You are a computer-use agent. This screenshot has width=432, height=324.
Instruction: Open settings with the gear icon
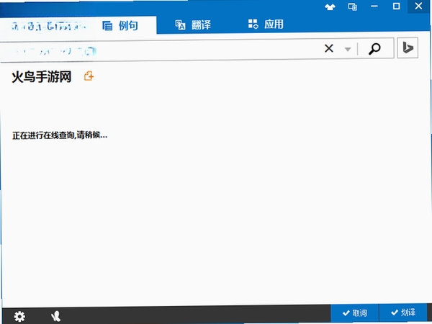pos(19,316)
